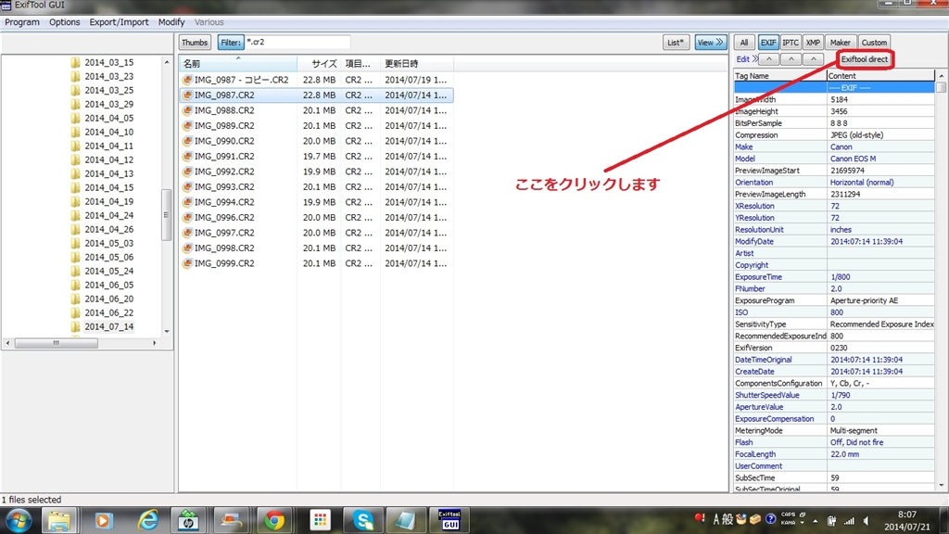The image size is (949, 534).
Task: Open the Various menu
Action: [209, 22]
